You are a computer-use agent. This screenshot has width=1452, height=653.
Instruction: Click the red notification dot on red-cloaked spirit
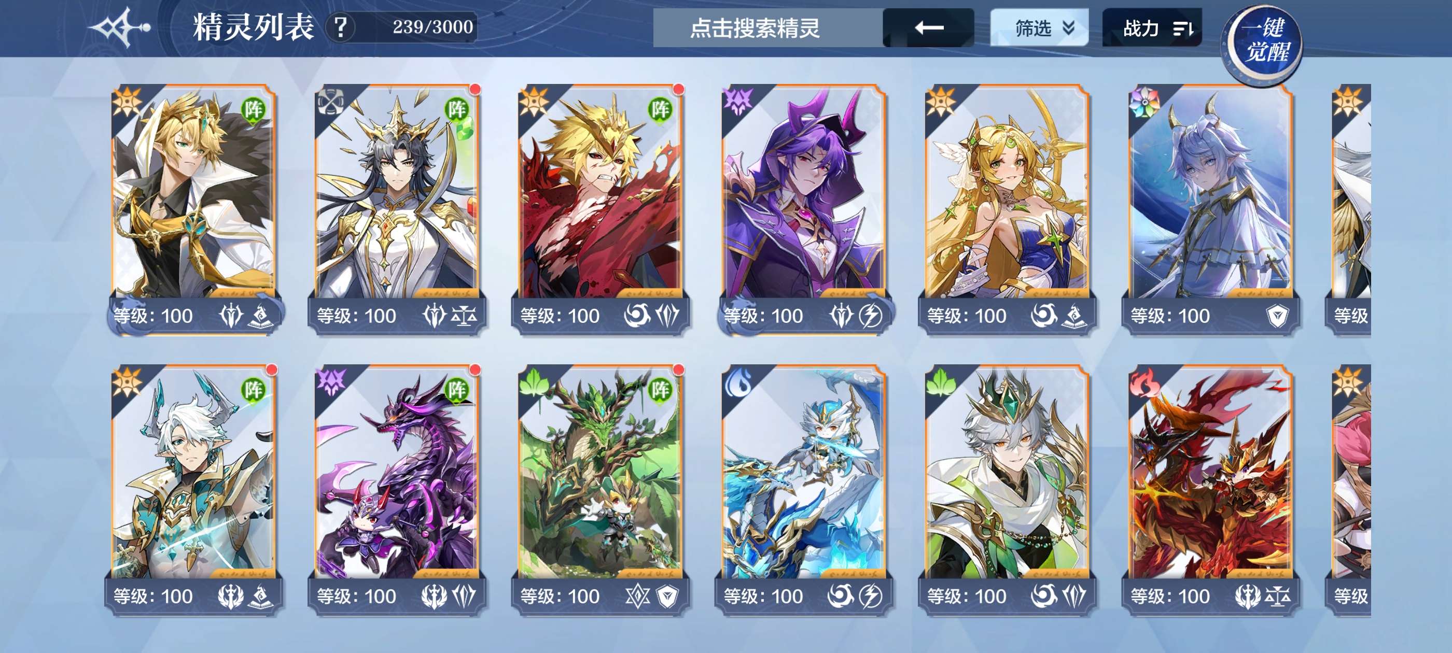(679, 89)
